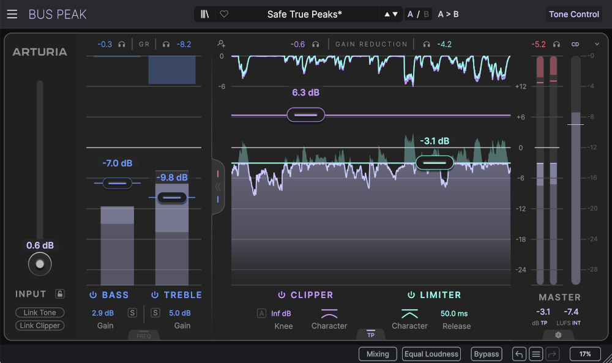Favorite the current preset with the heart icon
This screenshot has height=363, width=612.
point(224,13)
